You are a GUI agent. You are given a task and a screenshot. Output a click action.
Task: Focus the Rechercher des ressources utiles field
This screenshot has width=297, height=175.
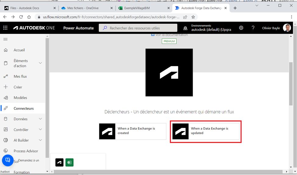138,28
